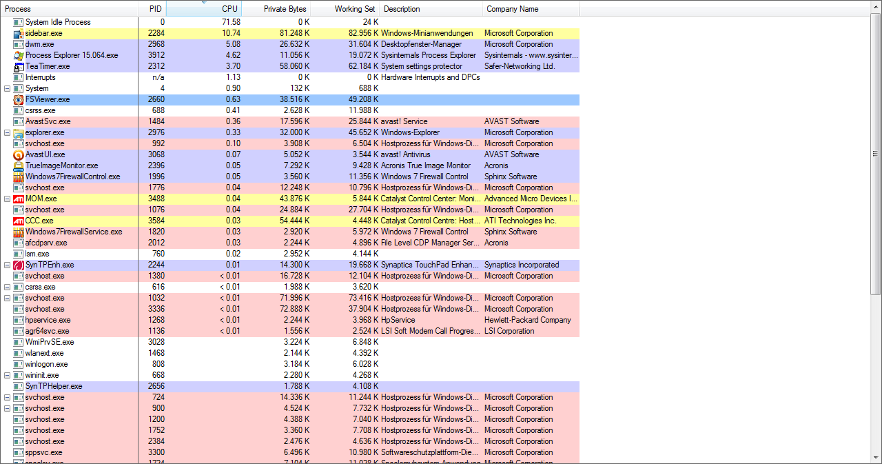Image resolution: width=882 pixels, height=464 pixels.
Task: Click the explorer.exe folder icon
Action: click(19, 132)
